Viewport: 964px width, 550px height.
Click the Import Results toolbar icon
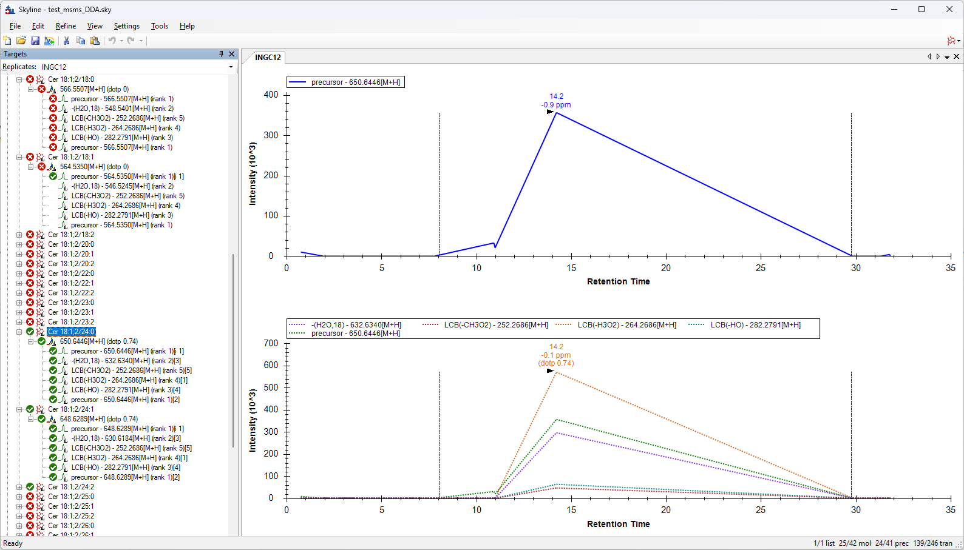coord(49,41)
